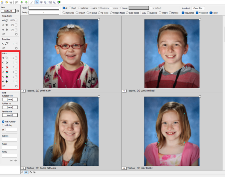
Task: Click the 'subjects via' [name] button
Action: click(10, 99)
